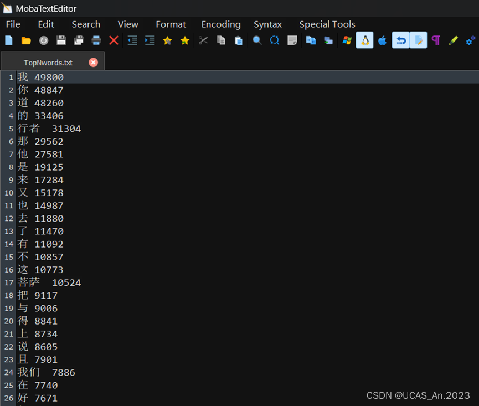Undo the last edit
Image resolution: width=479 pixels, height=406 pixels.
click(x=401, y=40)
